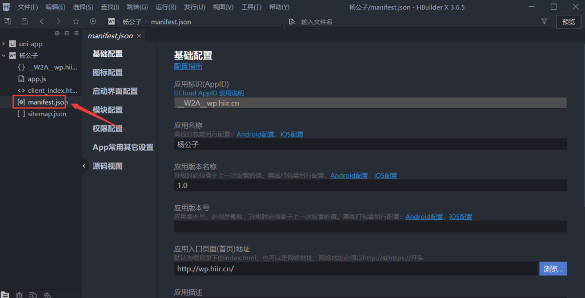Screen dimensions: 585x298
Task: Click the filter funnel icon
Action: coord(544,22)
